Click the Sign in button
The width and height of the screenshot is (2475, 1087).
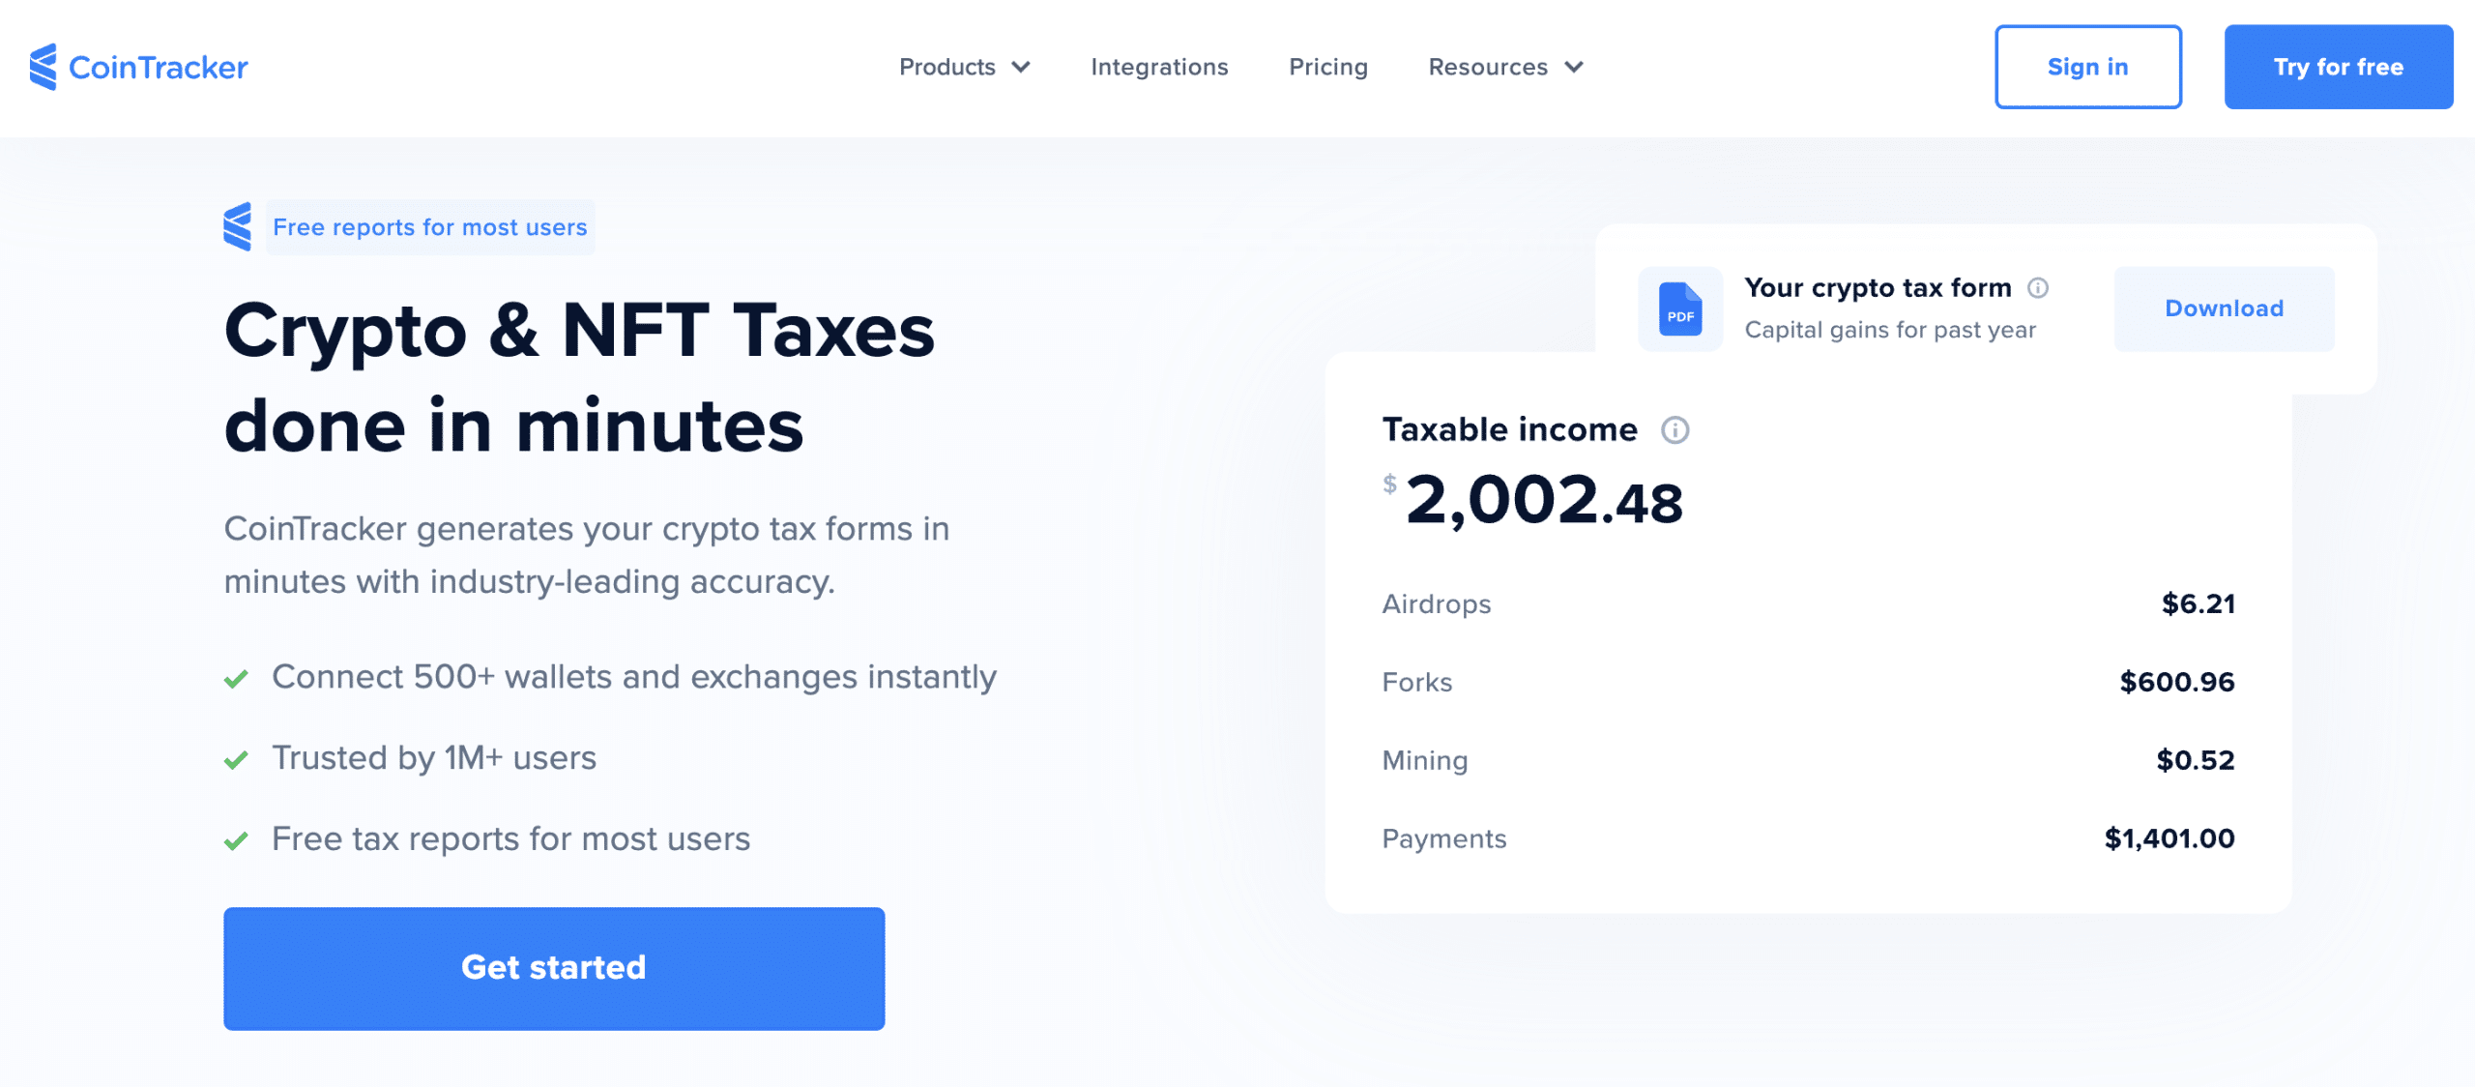click(2086, 65)
